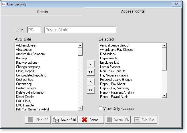Click the Find : F9 button

coord(38,120)
